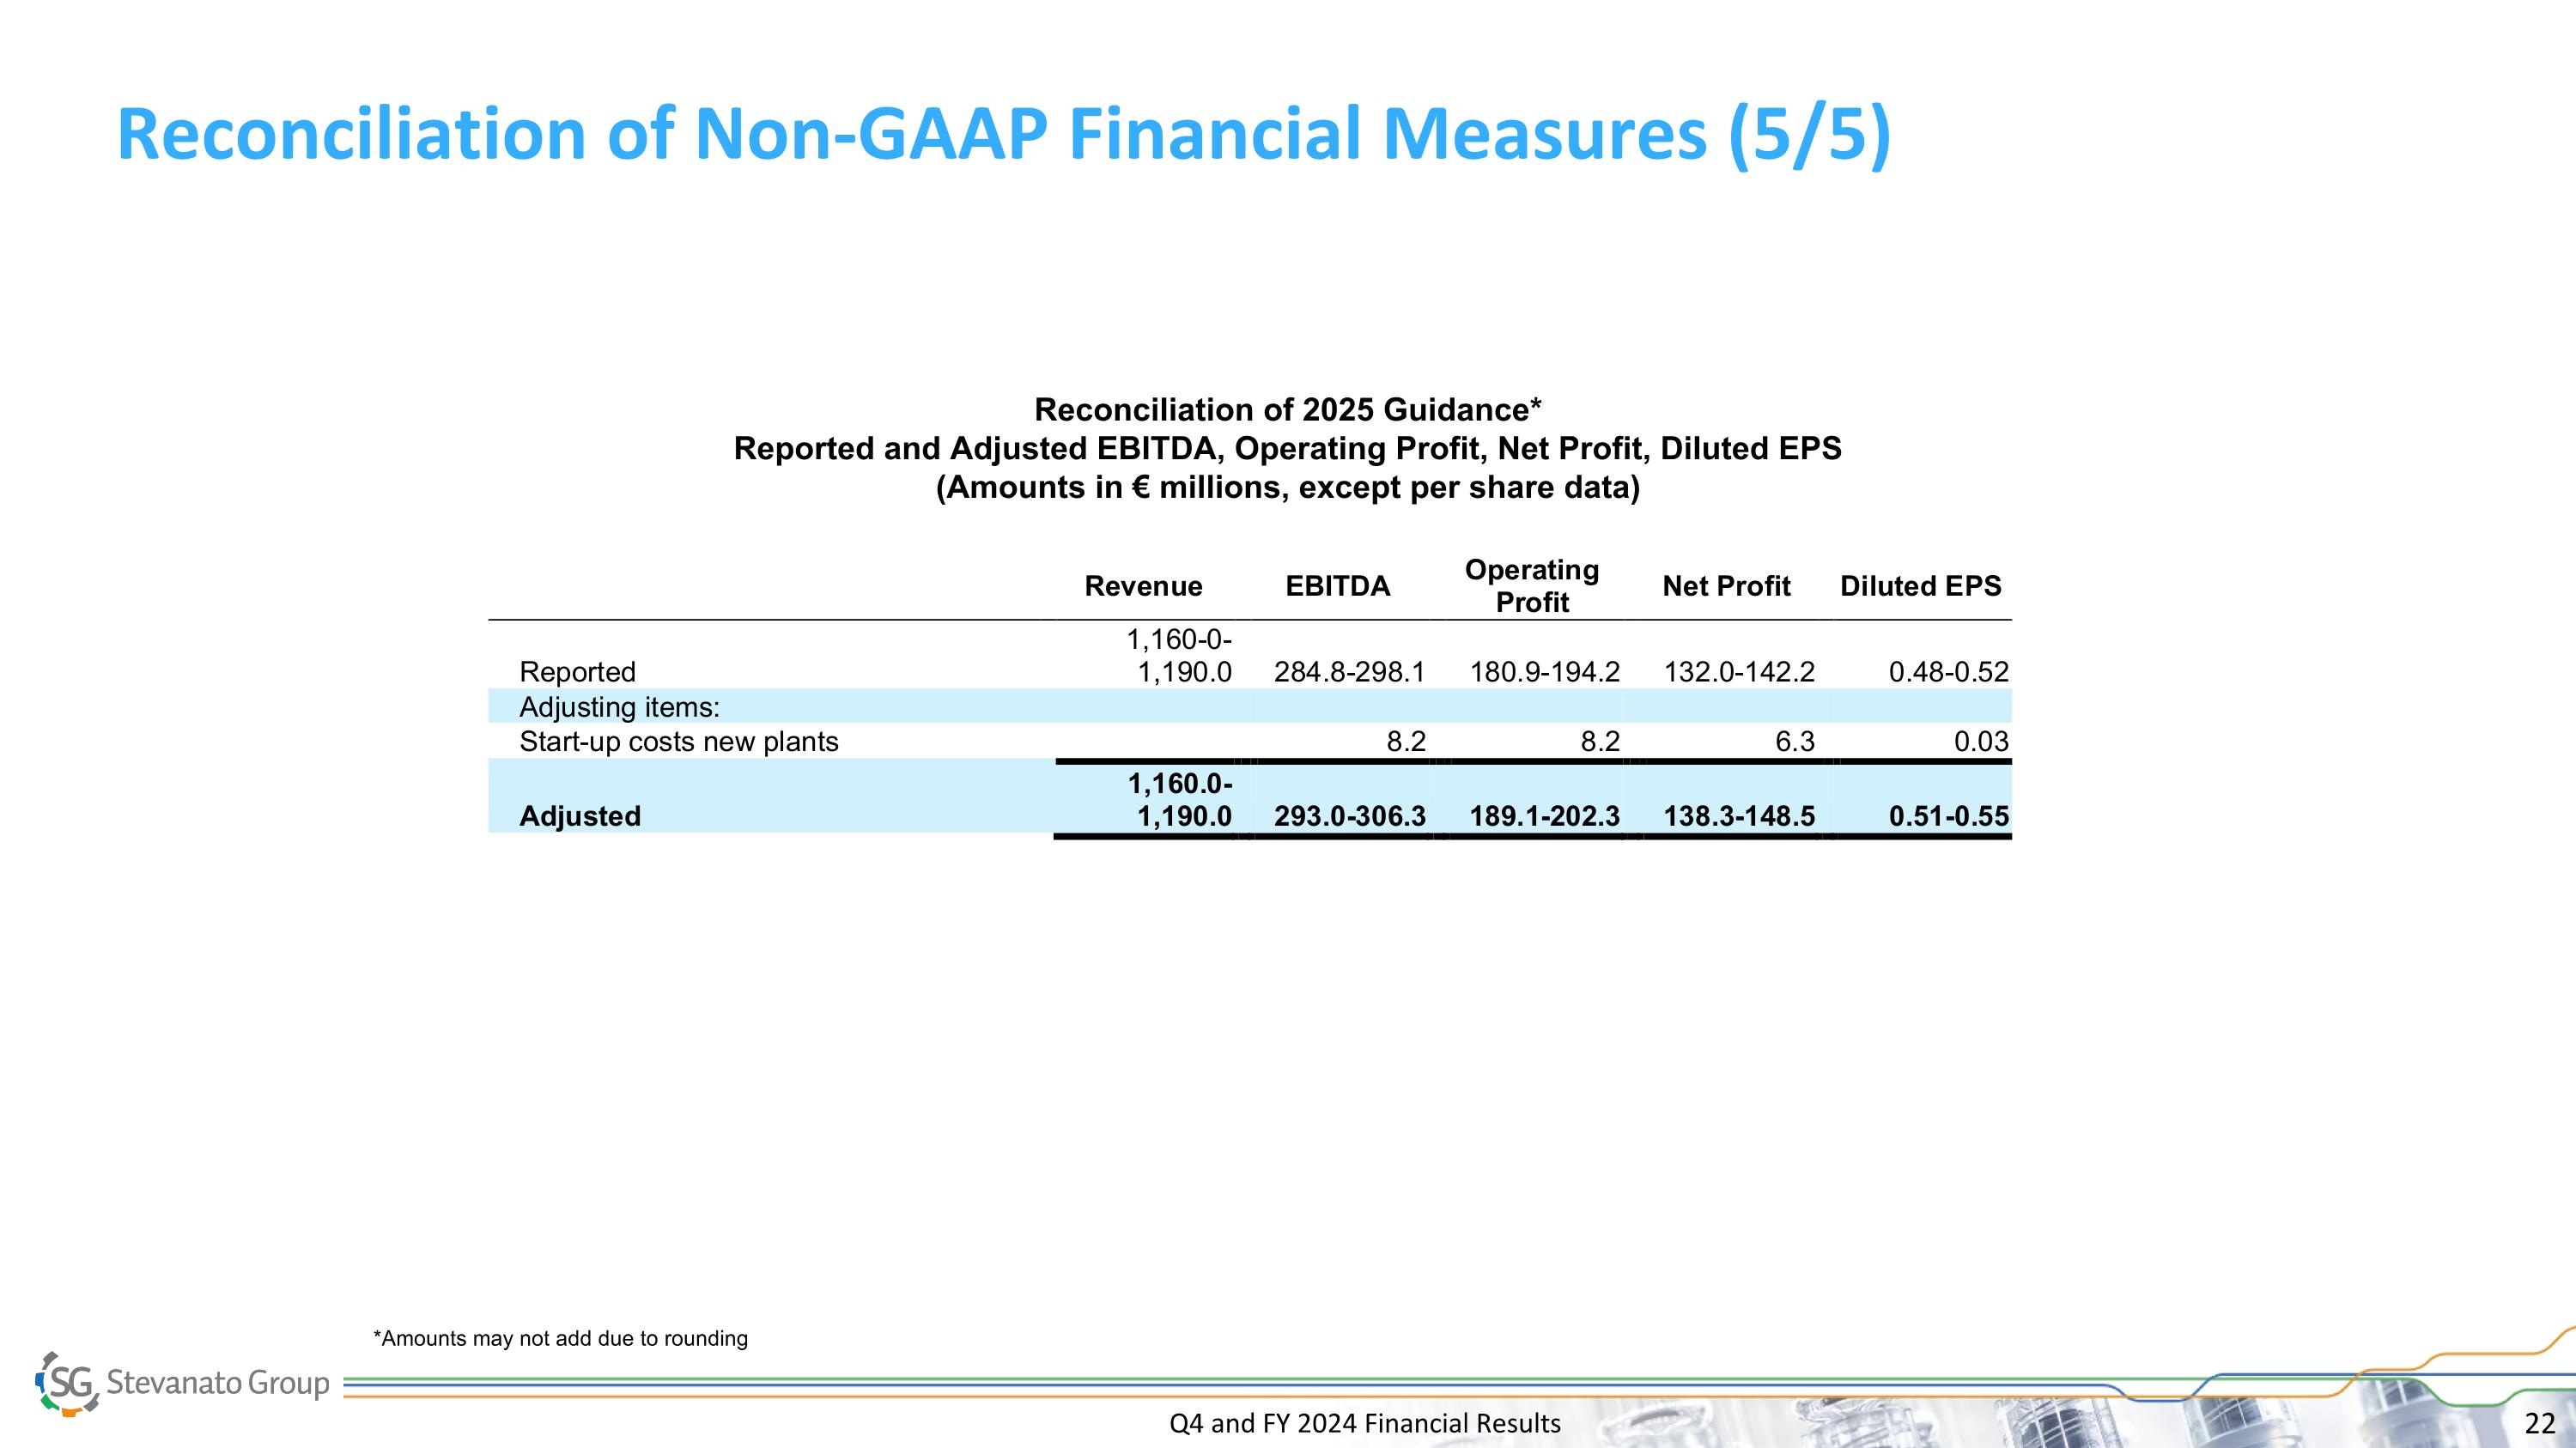Screen dimensions: 2576x1448
Task: Click Adjusted Diluted EPS value 0.51-0.55
Action: pos(1948,816)
